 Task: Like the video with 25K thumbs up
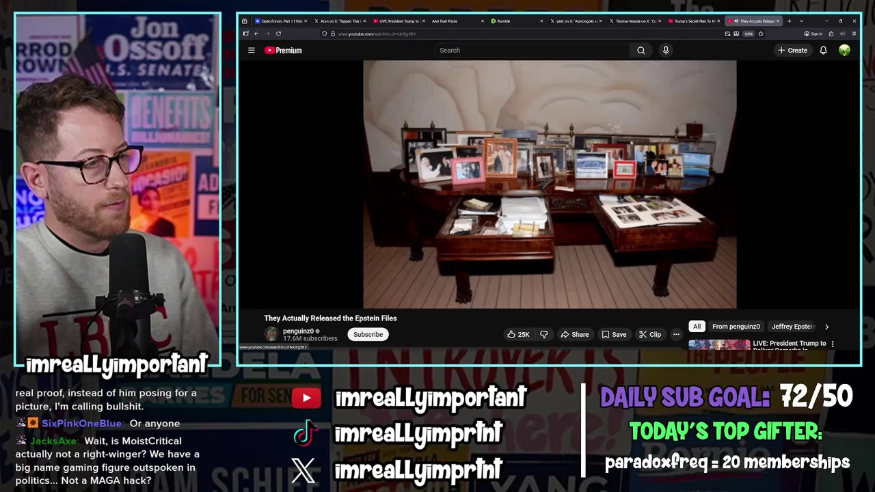click(x=517, y=334)
